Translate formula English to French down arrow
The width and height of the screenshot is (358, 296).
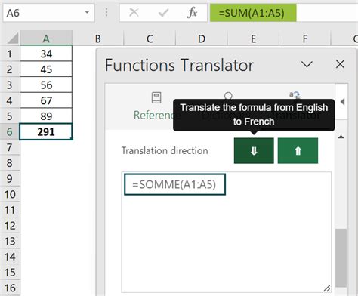click(x=254, y=151)
